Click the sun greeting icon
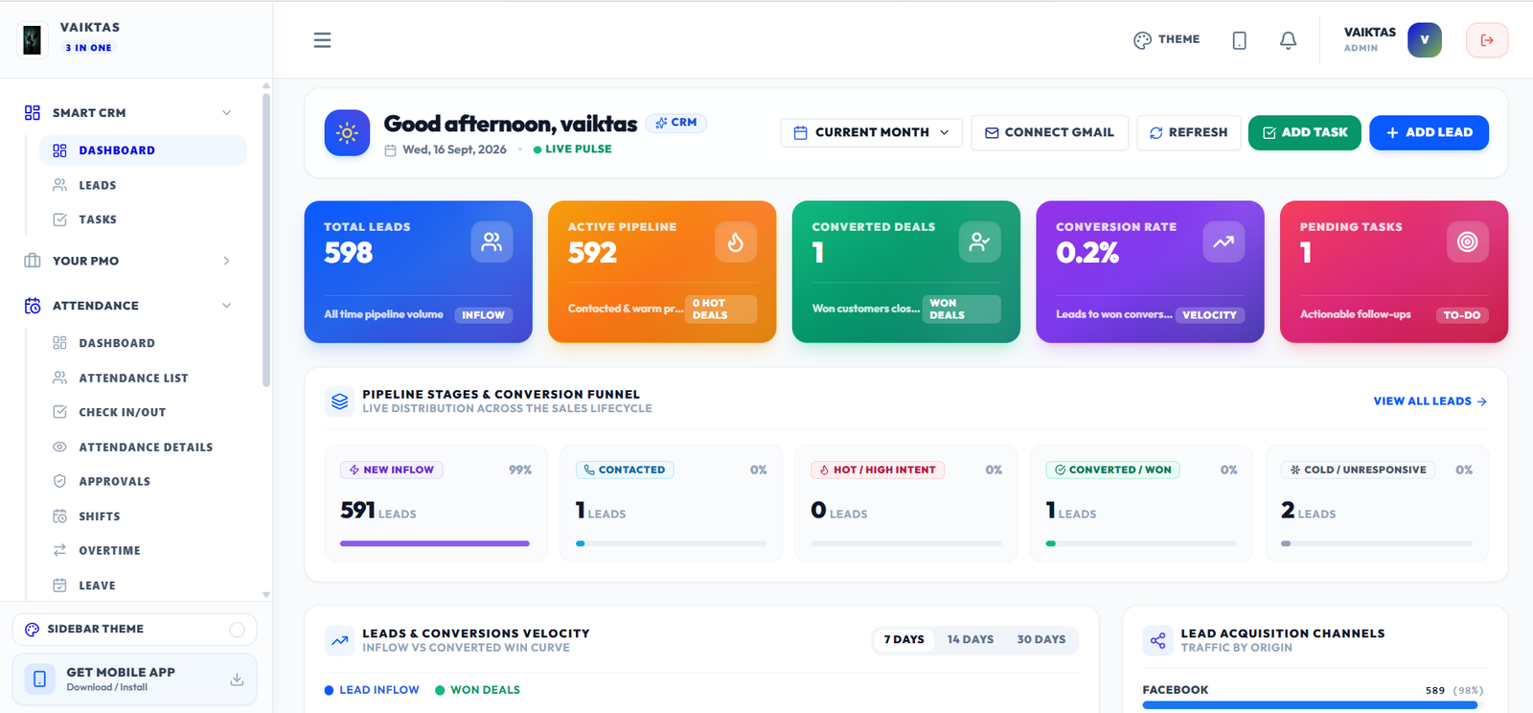Screen dimensions: 1533x713 [347, 133]
